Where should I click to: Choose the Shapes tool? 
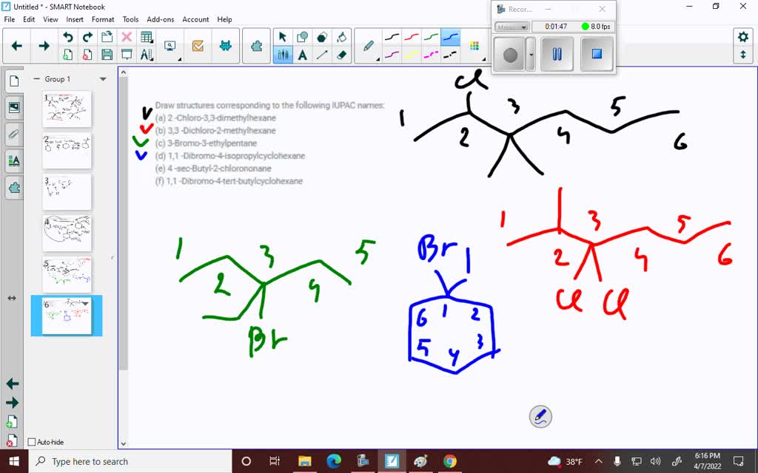[303, 35]
